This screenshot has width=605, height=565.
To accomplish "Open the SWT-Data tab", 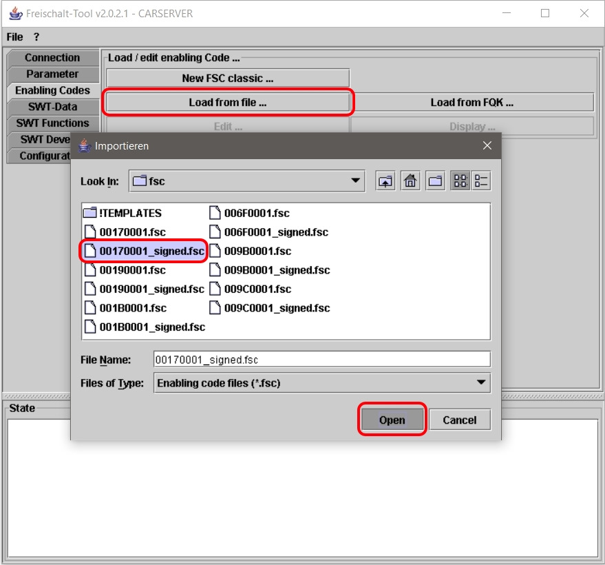I will [52, 107].
